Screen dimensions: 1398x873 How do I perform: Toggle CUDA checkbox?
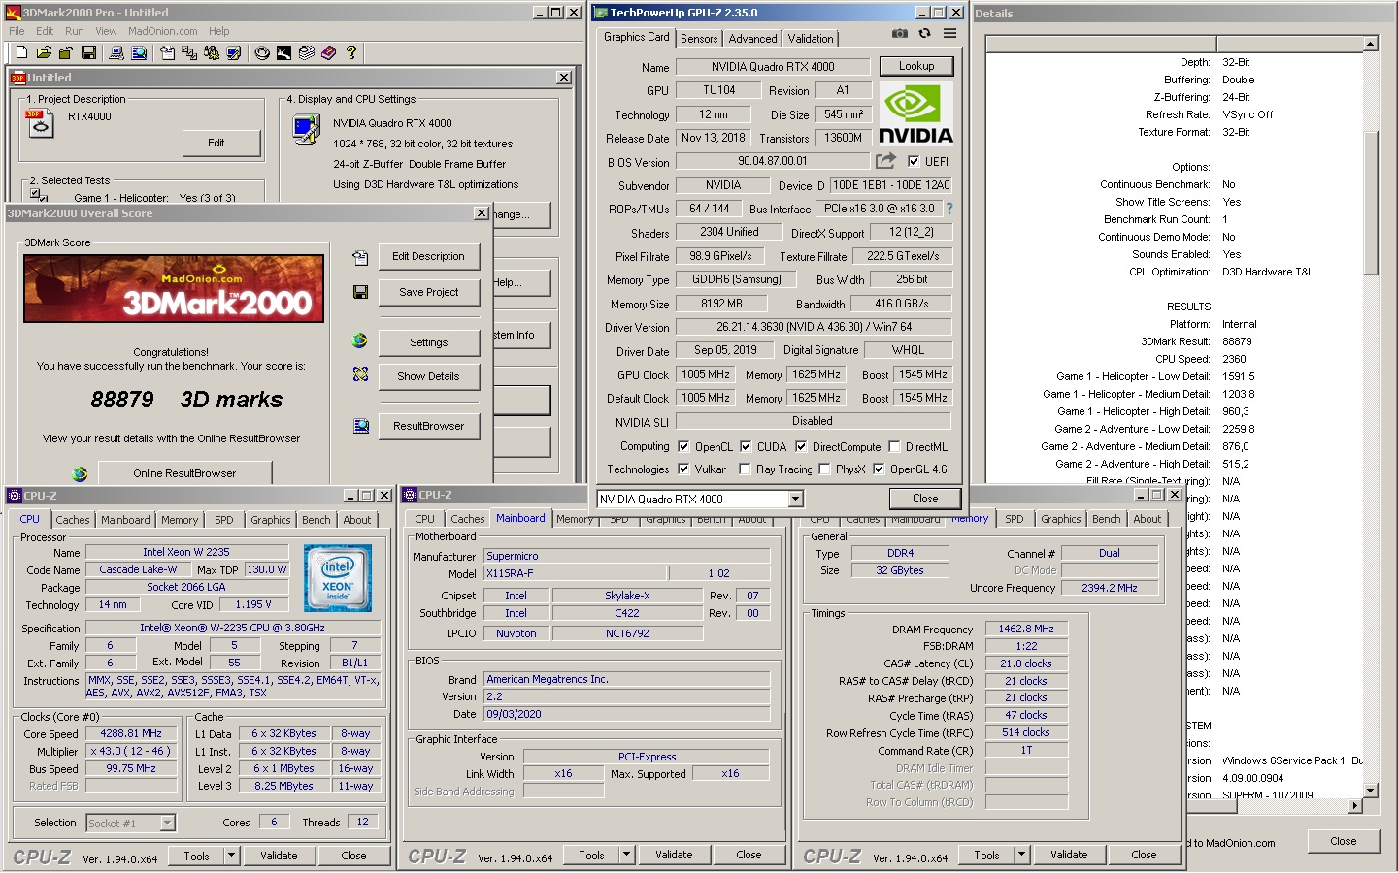746,446
